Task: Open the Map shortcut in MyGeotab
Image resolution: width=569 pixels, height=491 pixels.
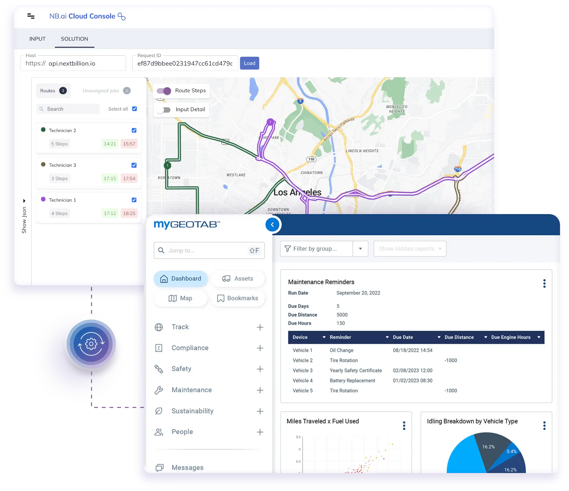Action: coord(181,298)
